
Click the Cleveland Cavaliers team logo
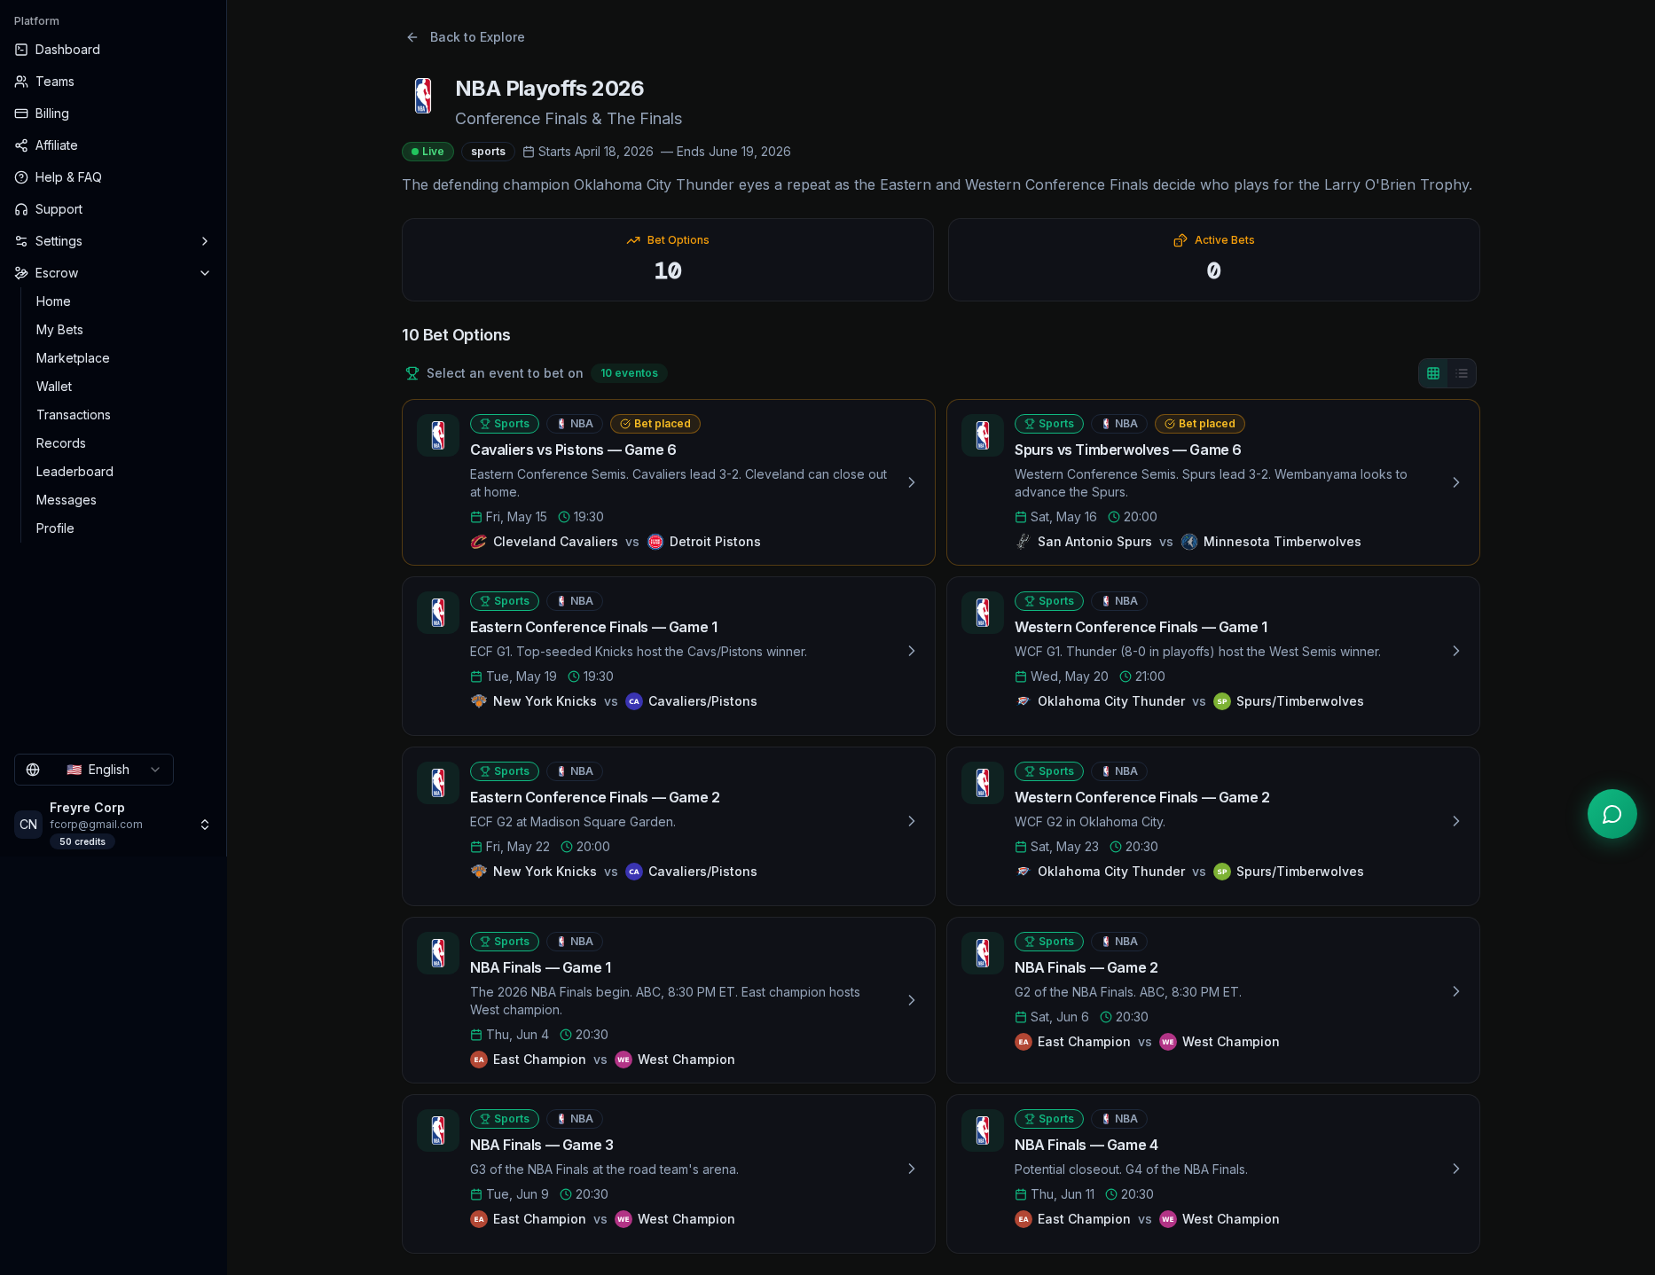point(479,542)
